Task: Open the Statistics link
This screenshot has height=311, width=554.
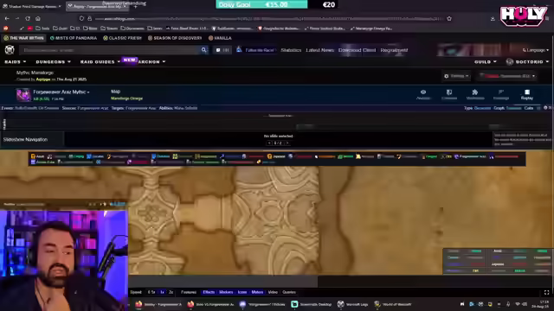Action: (291, 50)
